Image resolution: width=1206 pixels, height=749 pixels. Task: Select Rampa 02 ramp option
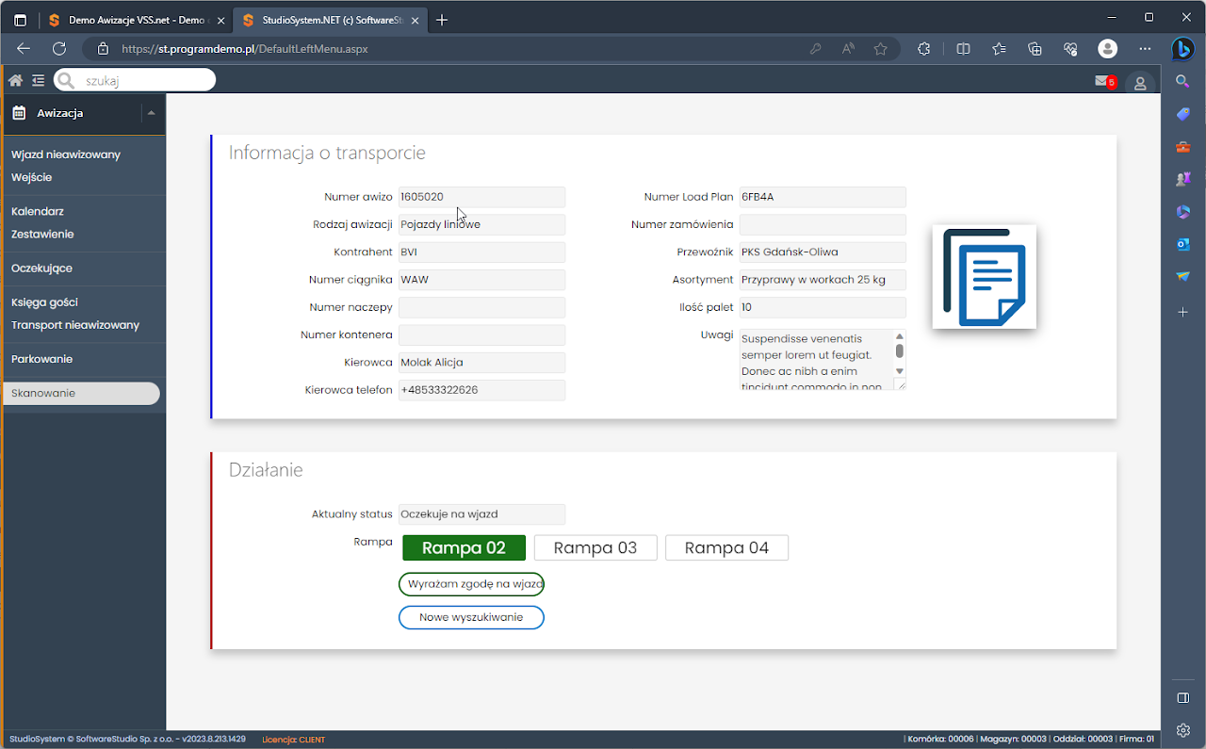pos(464,548)
